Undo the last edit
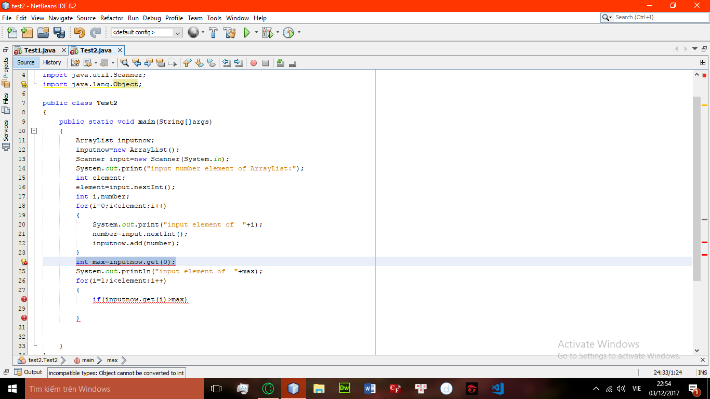Image resolution: width=710 pixels, height=399 pixels. tap(80, 33)
